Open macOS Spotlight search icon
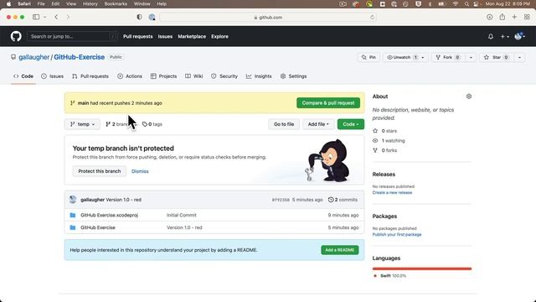Viewport: 536px width, 302px height. click(466, 3)
